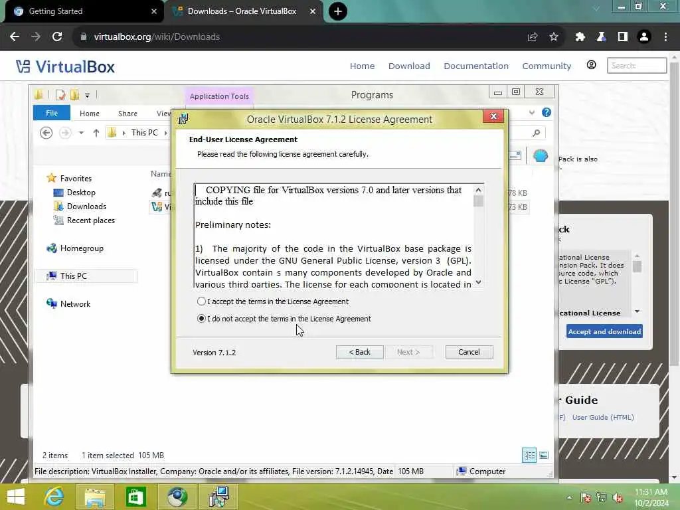The height and width of the screenshot is (510, 680).
Task: Click explorer Back navigation arrow
Action: click(x=46, y=133)
